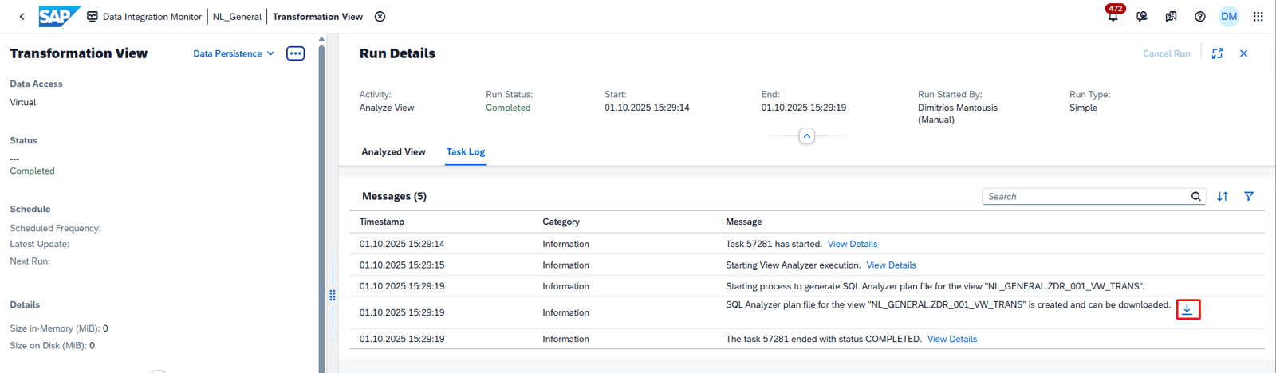Close the Run Details panel
1276x373 pixels.
(x=1243, y=53)
